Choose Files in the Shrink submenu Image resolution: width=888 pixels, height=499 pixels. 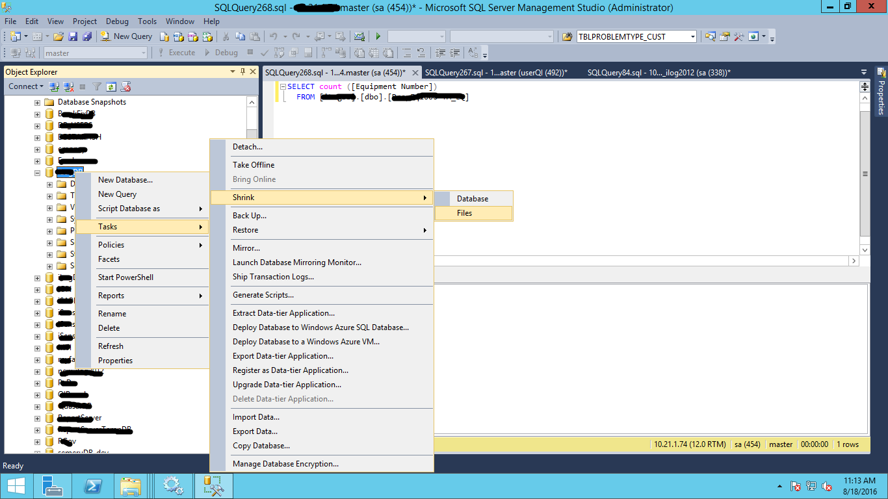[x=474, y=213]
